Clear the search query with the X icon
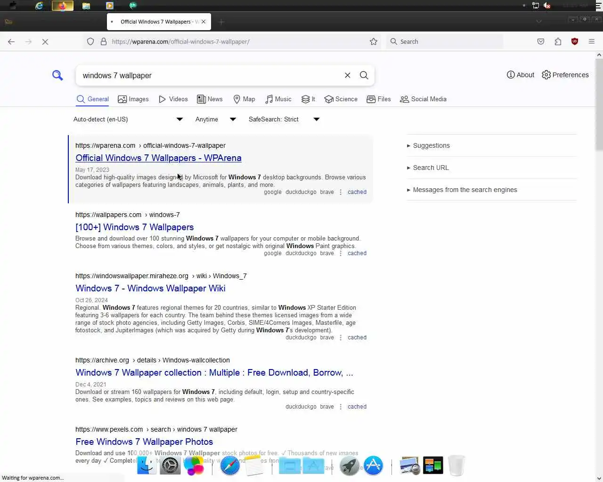Screen dimensions: 603x482 [x=348, y=75]
